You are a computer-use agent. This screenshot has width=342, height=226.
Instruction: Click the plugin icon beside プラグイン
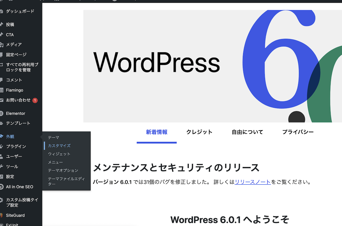coord(1,146)
